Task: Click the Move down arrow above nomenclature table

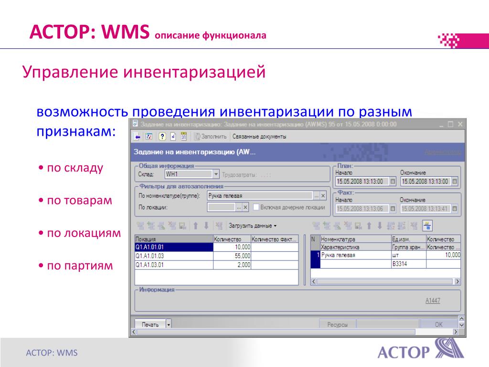Action: tap(380, 226)
